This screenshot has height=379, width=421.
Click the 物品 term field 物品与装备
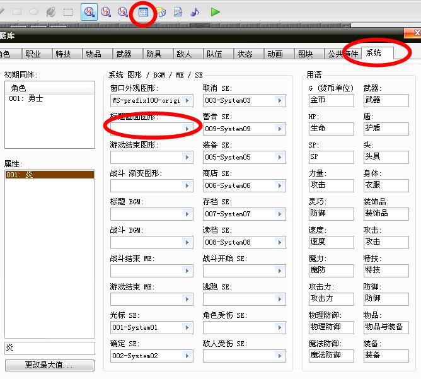[x=386, y=327]
